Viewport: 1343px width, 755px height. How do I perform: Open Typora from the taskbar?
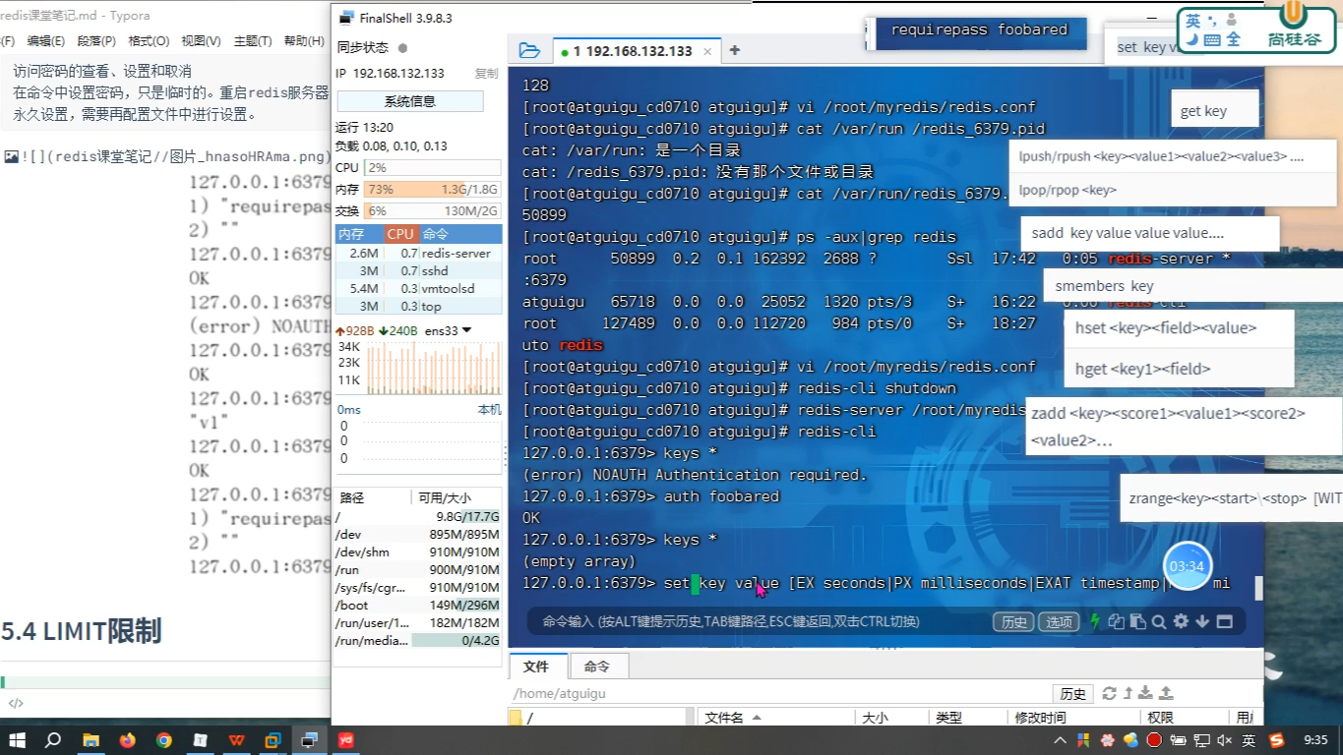coord(200,740)
